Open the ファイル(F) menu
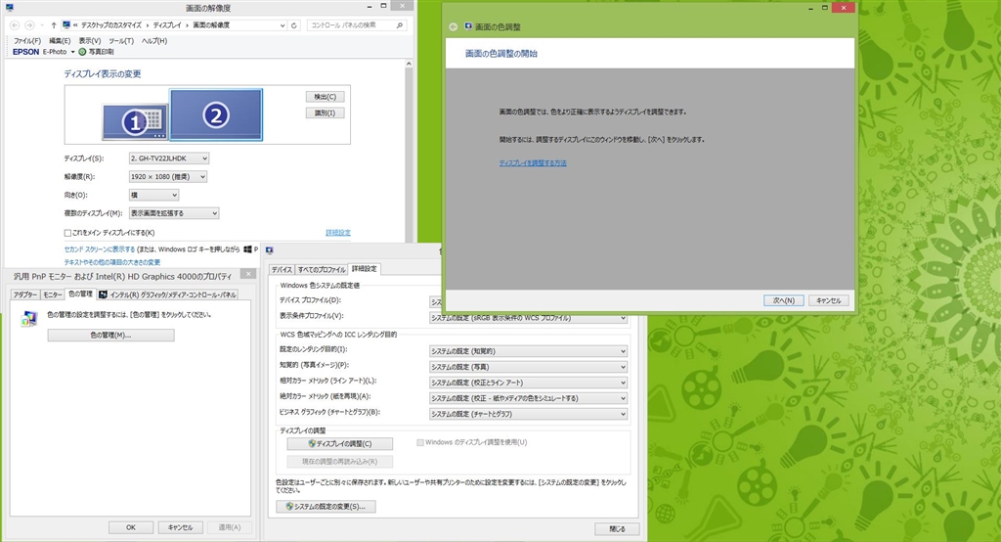 coord(27,40)
